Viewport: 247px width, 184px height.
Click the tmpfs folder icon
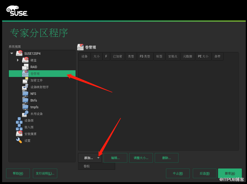(x=25, y=107)
